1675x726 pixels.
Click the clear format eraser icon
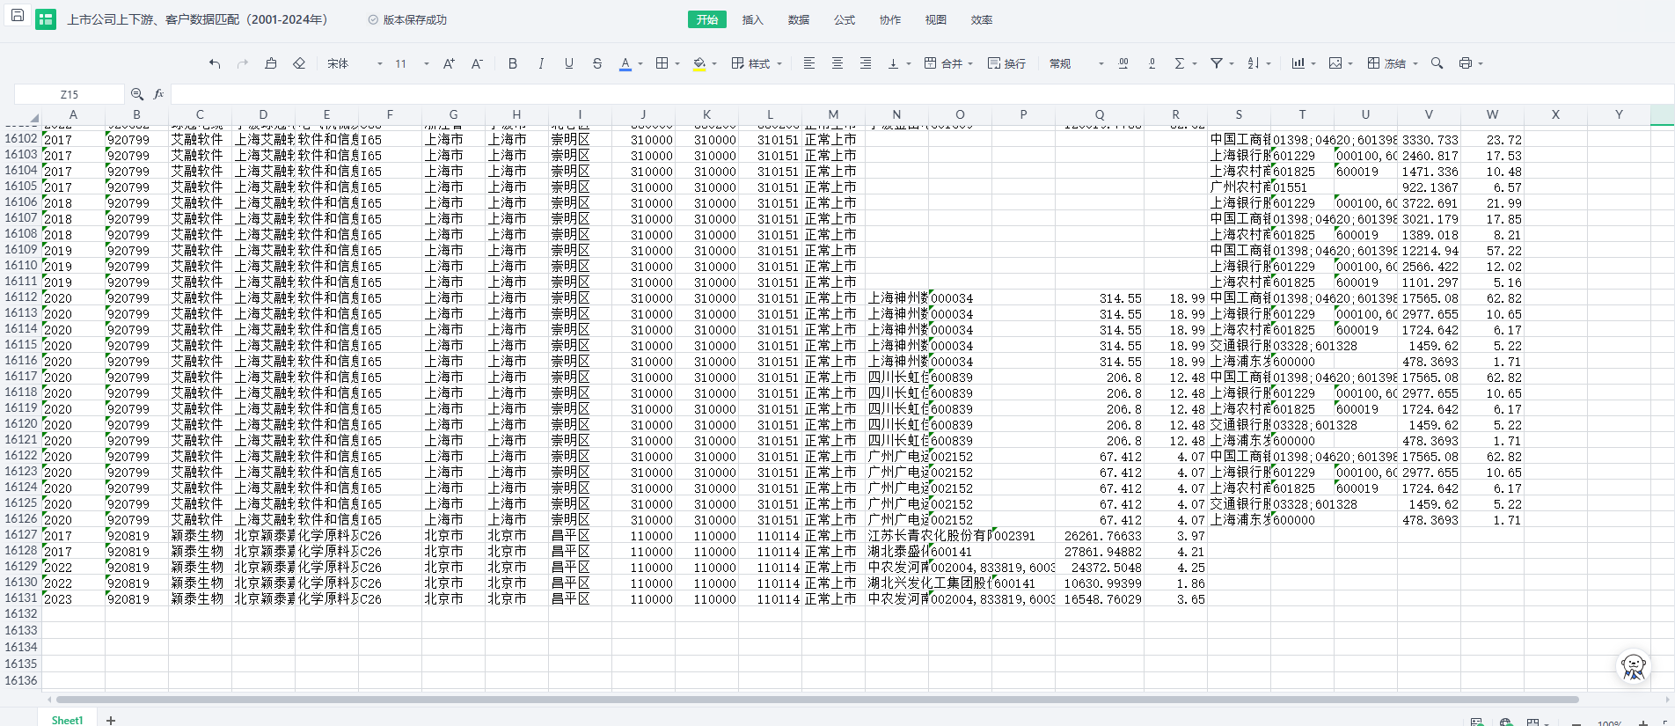point(299,63)
